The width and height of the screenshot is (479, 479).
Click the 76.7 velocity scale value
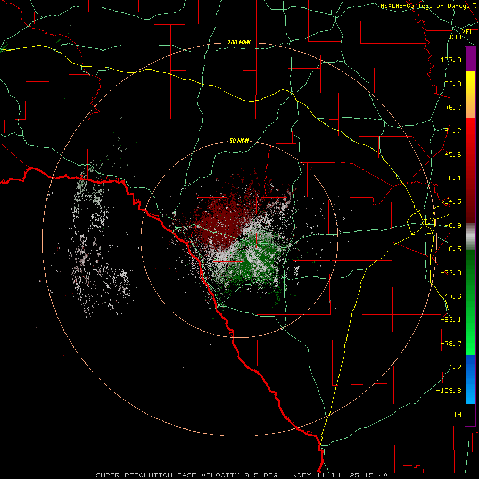pyautogui.click(x=453, y=107)
